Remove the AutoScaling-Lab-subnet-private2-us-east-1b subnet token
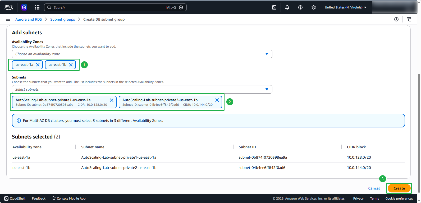 coord(217,100)
